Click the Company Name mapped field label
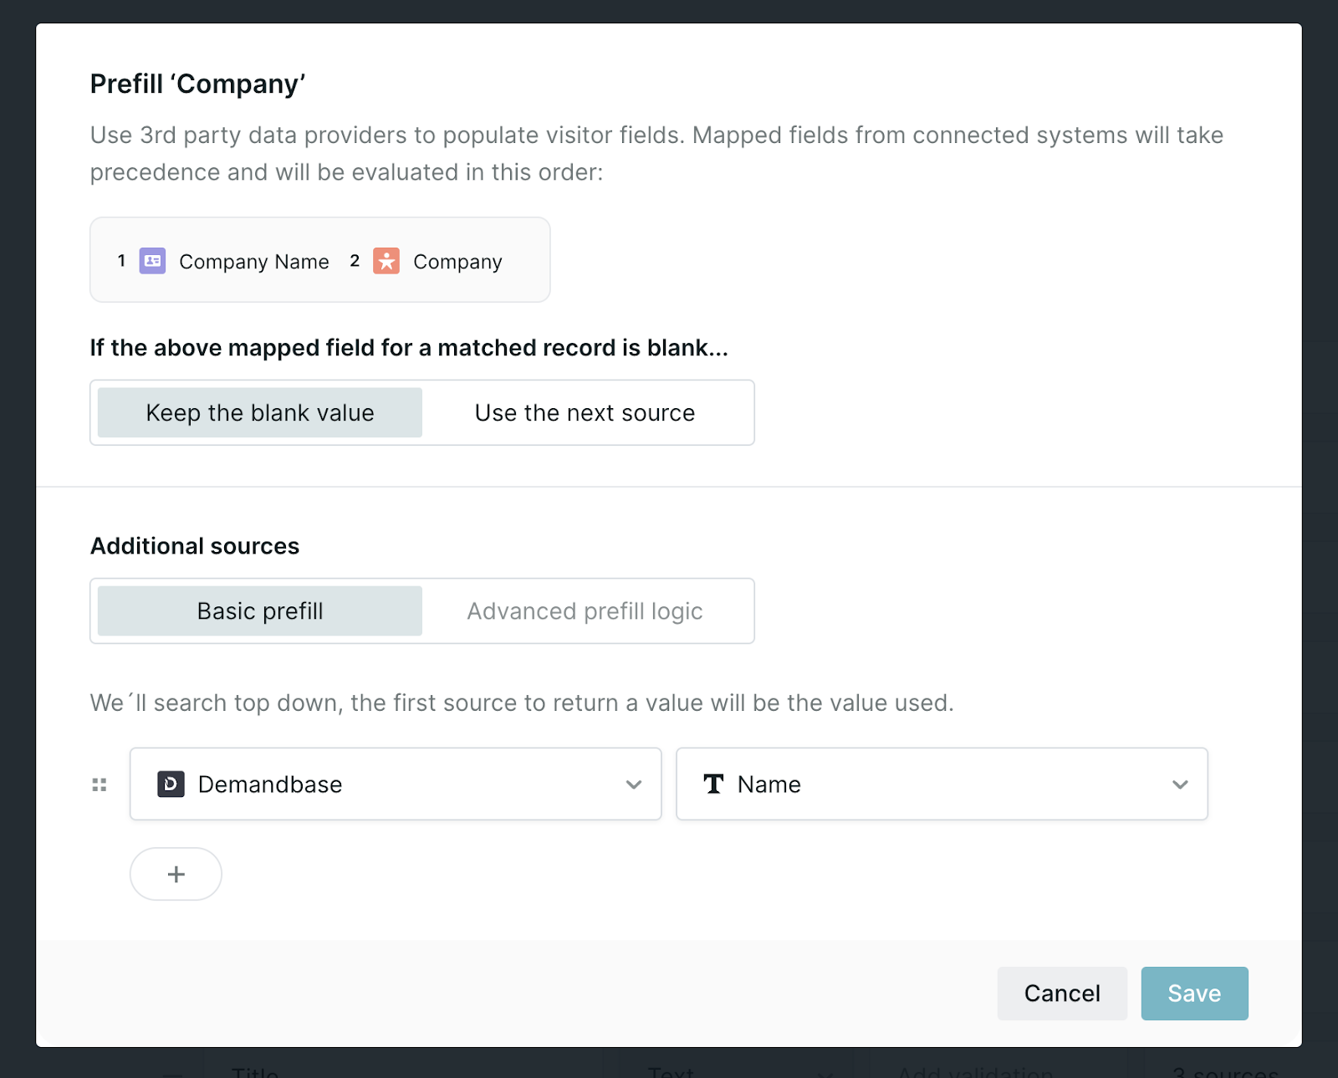 click(254, 262)
